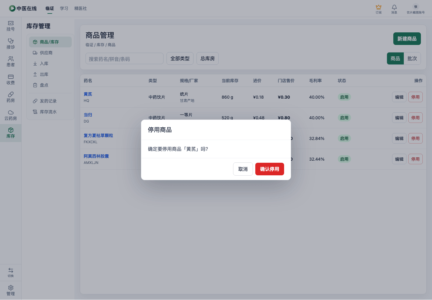This screenshot has height=300, width=432.
Task: Focus the 搜索药名/拼音/条码 search field
Action: coord(124,59)
